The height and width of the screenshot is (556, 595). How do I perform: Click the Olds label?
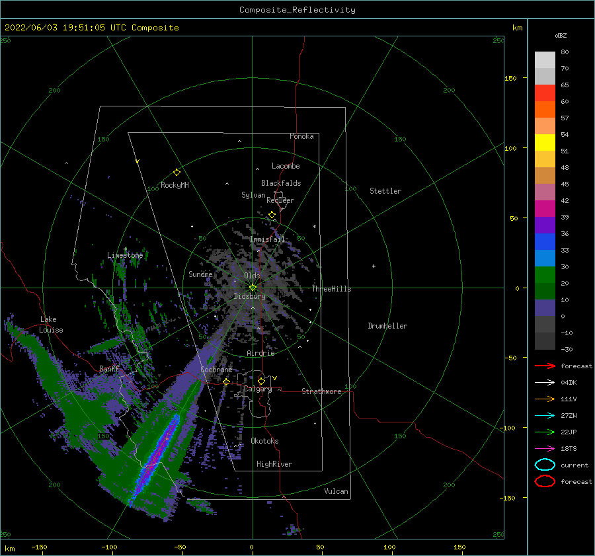(252, 276)
